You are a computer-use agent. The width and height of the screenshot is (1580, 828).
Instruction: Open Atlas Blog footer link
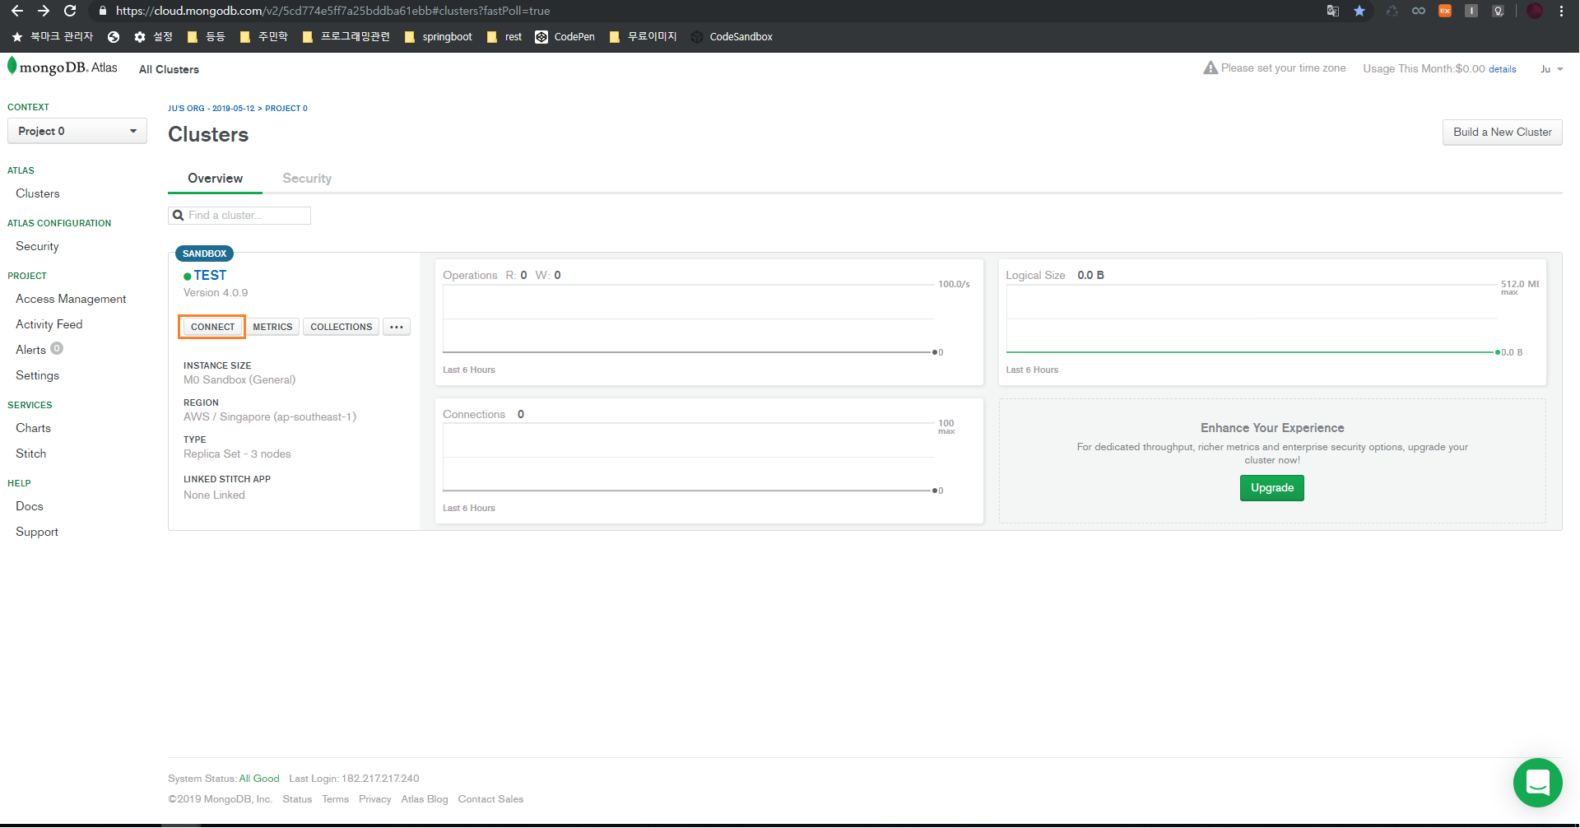[425, 799]
